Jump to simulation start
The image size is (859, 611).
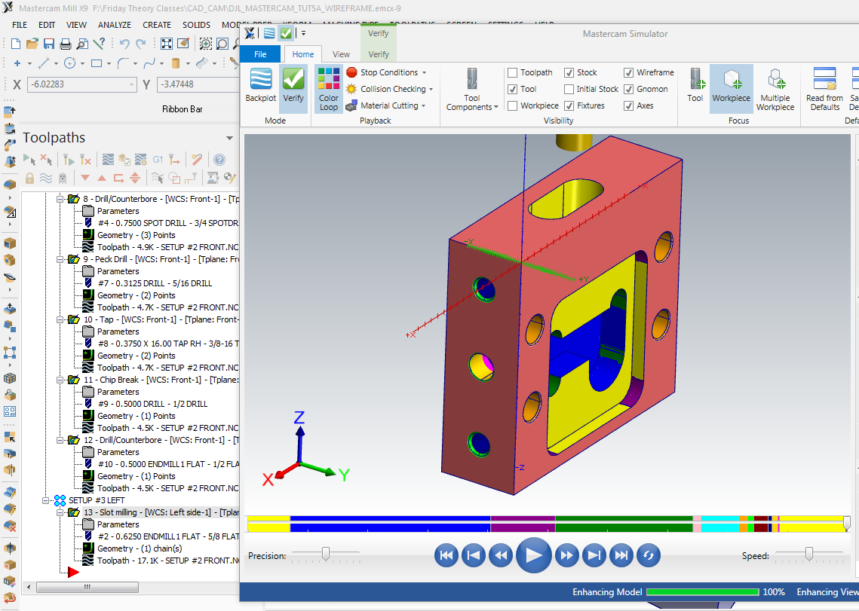pos(446,555)
